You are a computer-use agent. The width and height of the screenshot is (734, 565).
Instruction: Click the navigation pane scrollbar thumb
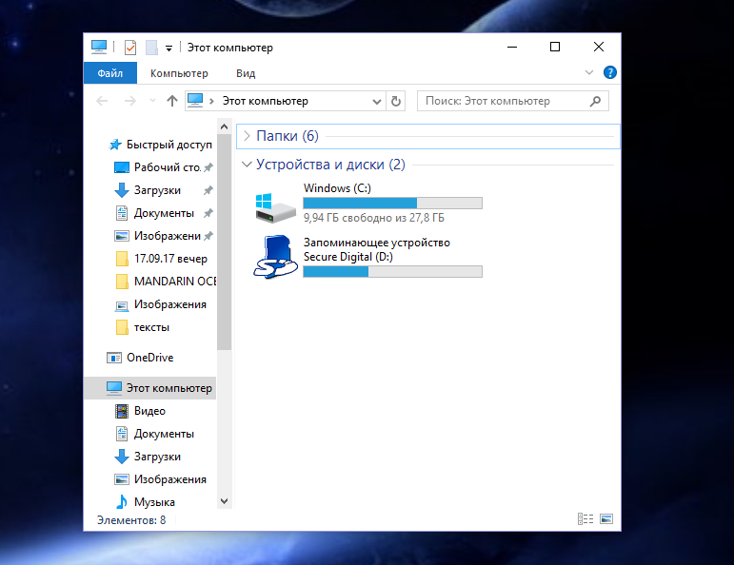click(225, 242)
